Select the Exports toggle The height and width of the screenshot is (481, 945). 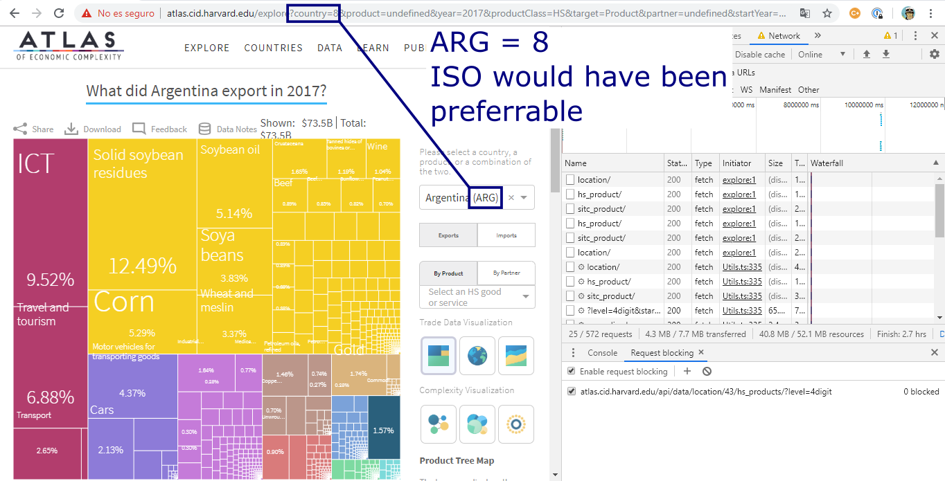[x=448, y=235]
